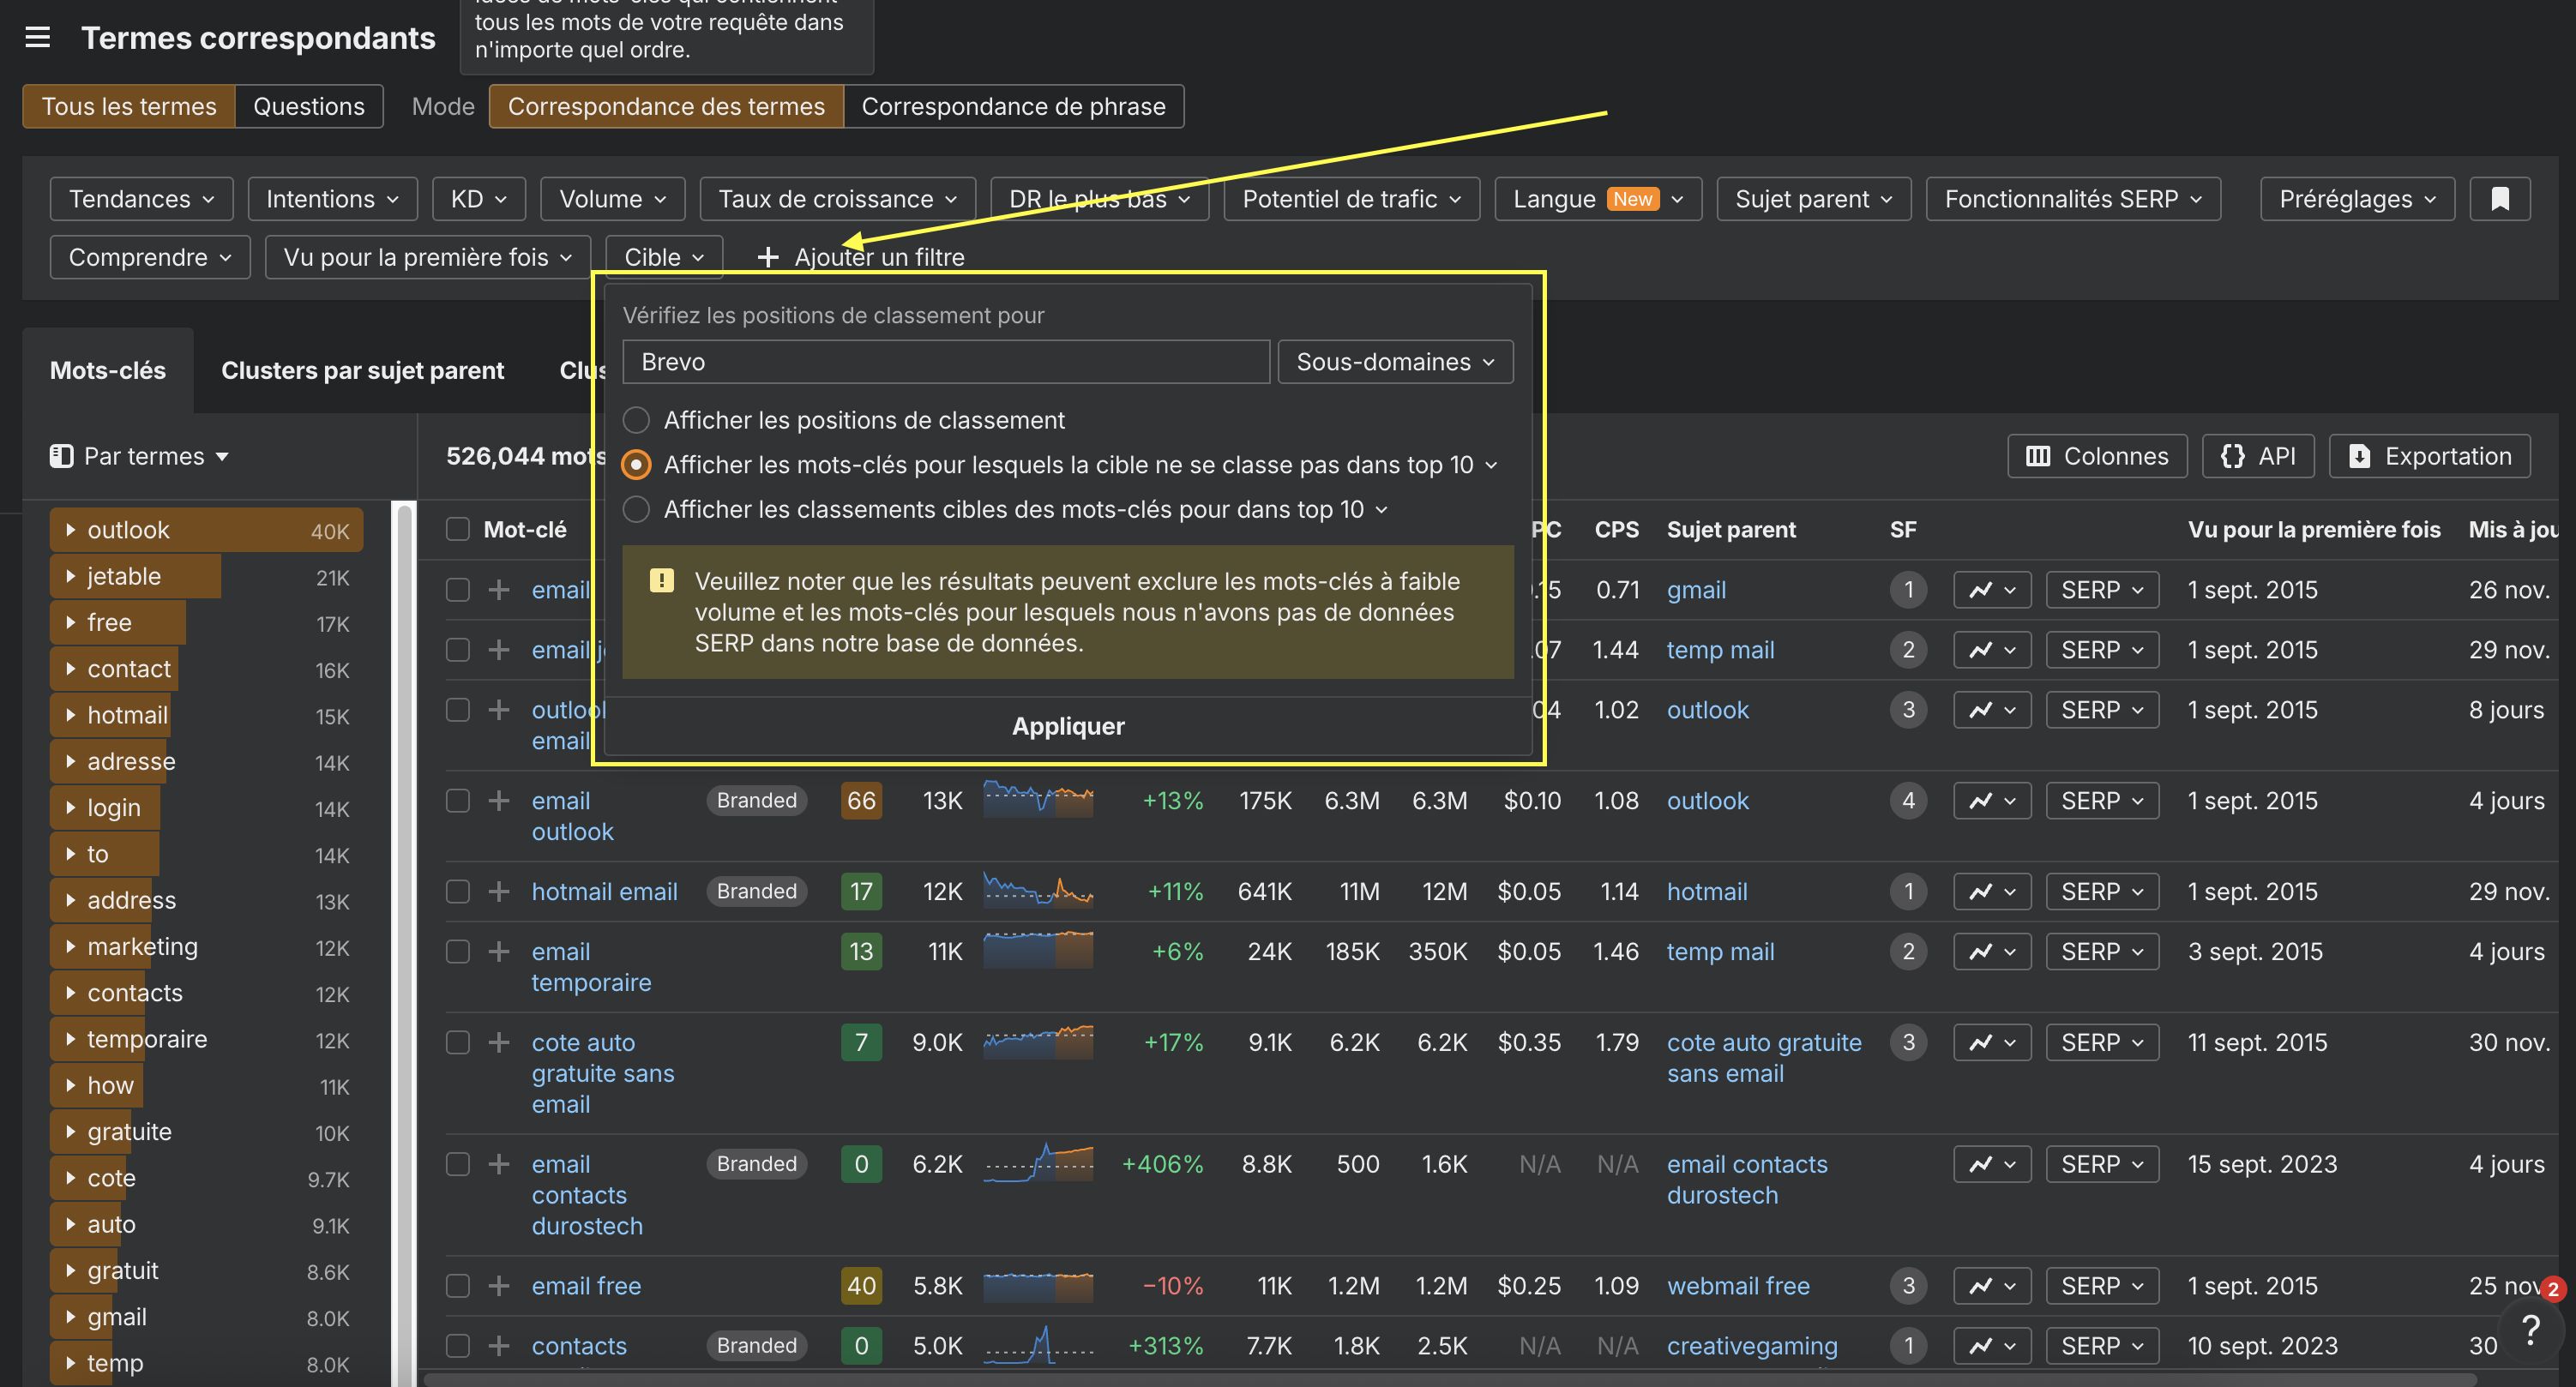Open the hamburger navigation menu
The image size is (2576, 1387).
[x=37, y=37]
